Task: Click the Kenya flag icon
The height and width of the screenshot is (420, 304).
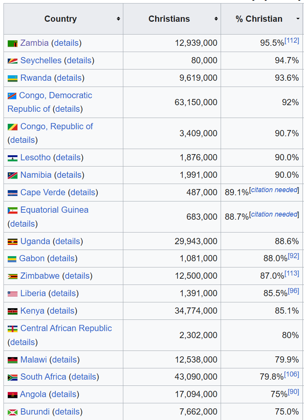Action: tap(12, 311)
